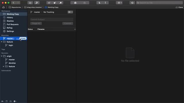This screenshot has width=184, height=103.
Task: Click the Commit Subject field
Action: pyautogui.click(x=52, y=19)
